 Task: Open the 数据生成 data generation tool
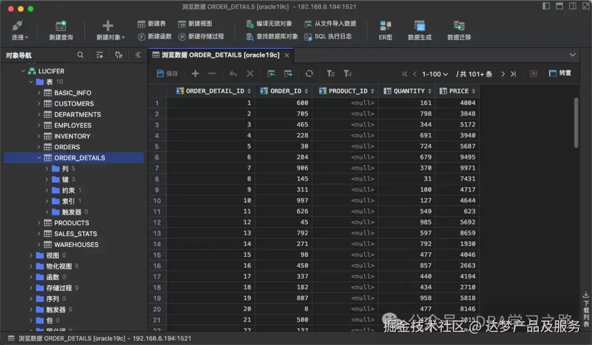click(419, 31)
